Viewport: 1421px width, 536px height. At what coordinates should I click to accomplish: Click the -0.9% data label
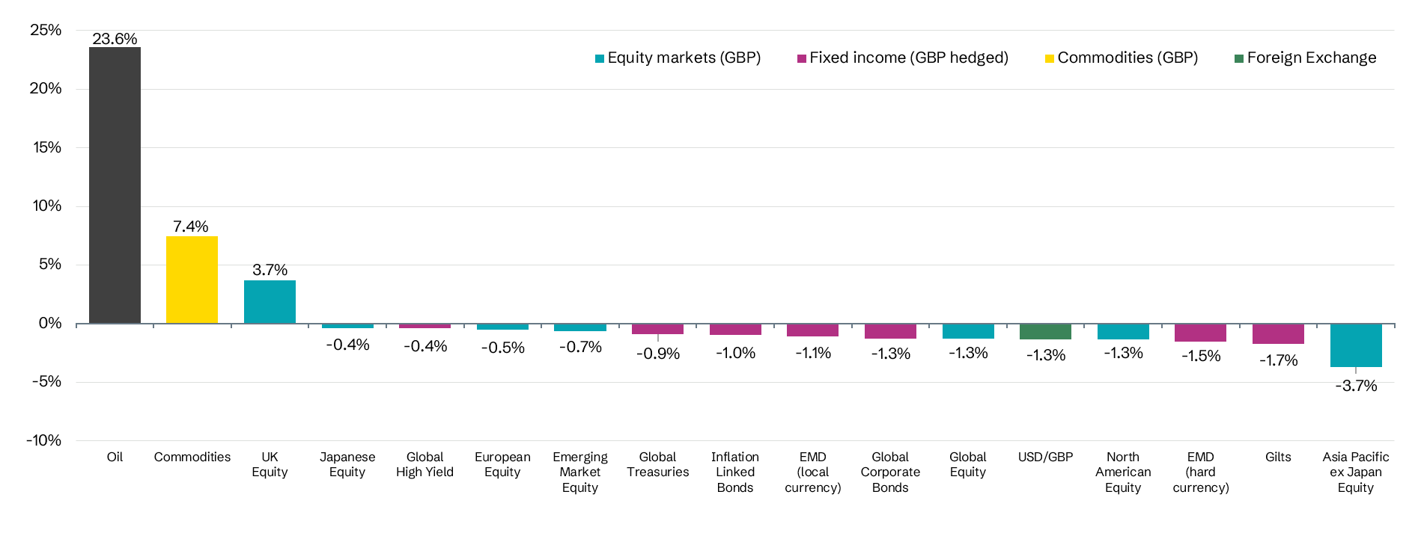click(x=657, y=354)
